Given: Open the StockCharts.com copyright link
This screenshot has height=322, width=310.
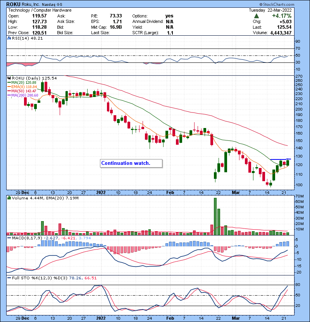Looking at the screenshot, I should click(277, 4).
